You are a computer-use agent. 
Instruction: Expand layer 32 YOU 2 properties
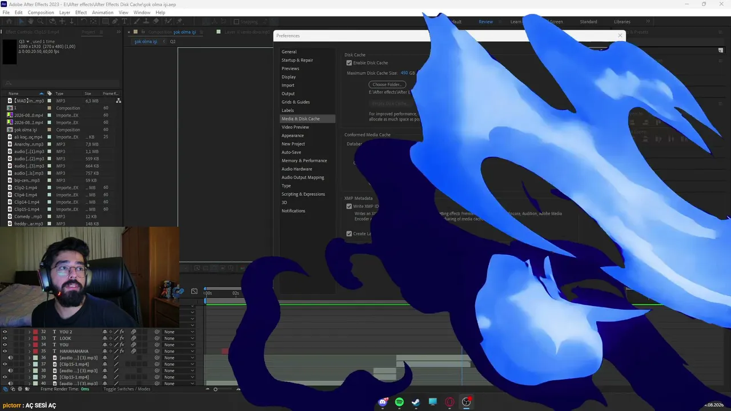29,332
